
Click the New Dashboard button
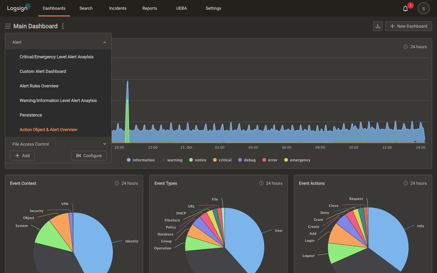click(408, 26)
